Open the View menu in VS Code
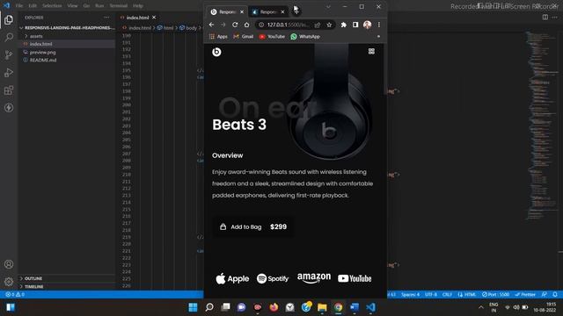 (72, 6)
